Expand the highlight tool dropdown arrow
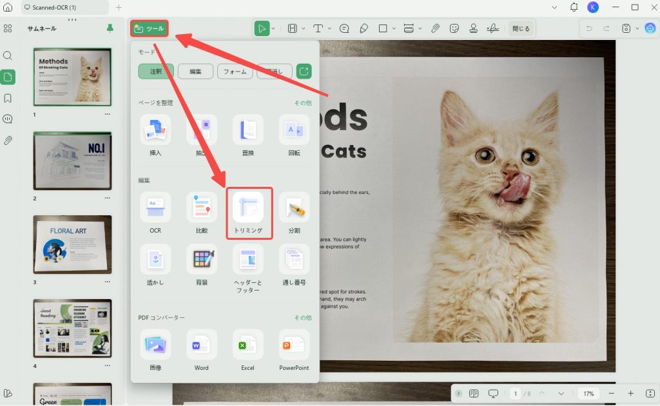Viewport: 660px width, 406px height. coord(303,28)
